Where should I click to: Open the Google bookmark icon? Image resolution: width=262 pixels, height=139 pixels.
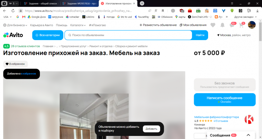coord(17,17)
